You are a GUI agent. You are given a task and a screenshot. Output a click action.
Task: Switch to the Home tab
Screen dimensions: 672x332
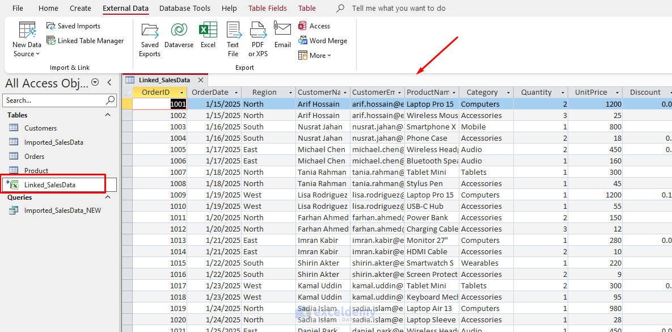pyautogui.click(x=48, y=8)
